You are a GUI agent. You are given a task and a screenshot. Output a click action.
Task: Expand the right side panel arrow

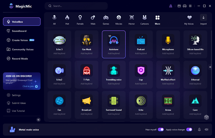[x=210, y=67]
